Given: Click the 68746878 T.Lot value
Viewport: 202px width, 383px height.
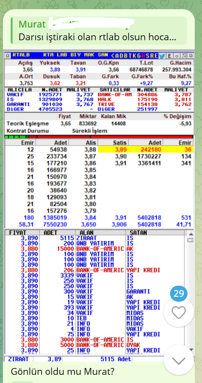Looking at the screenshot, I should (141, 70).
